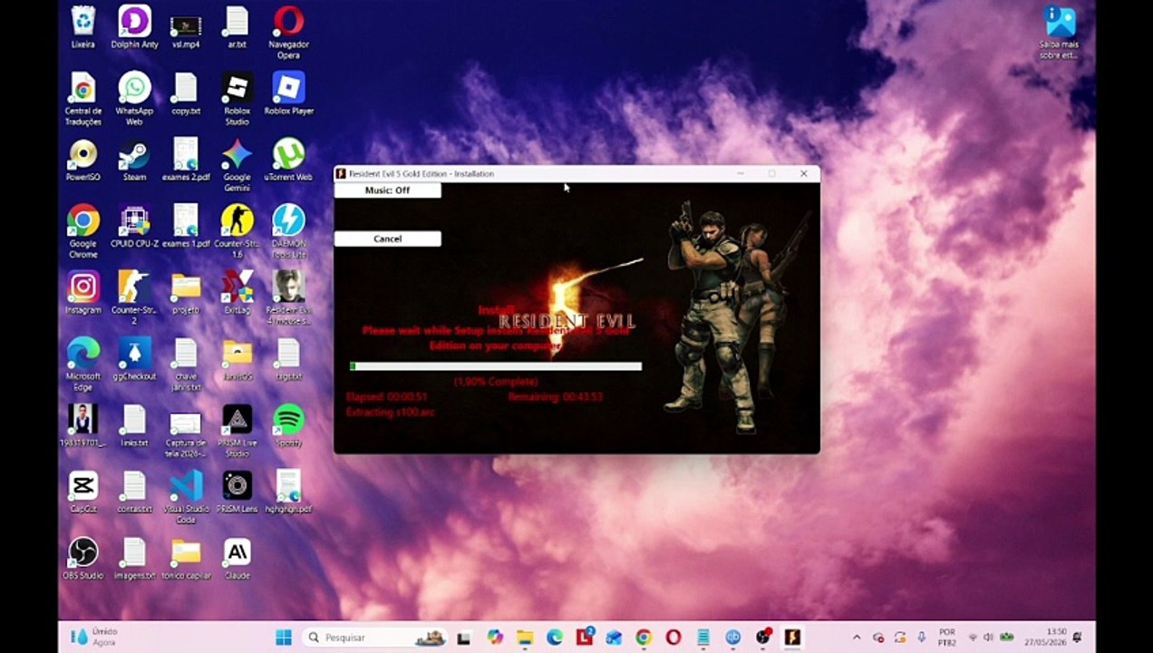Select the Claude desktop icon

point(237,557)
